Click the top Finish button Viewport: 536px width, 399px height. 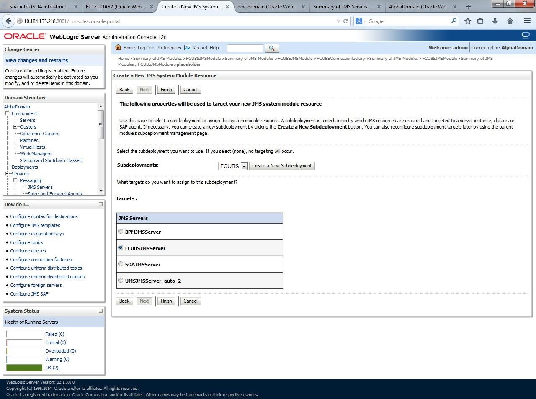(x=166, y=90)
